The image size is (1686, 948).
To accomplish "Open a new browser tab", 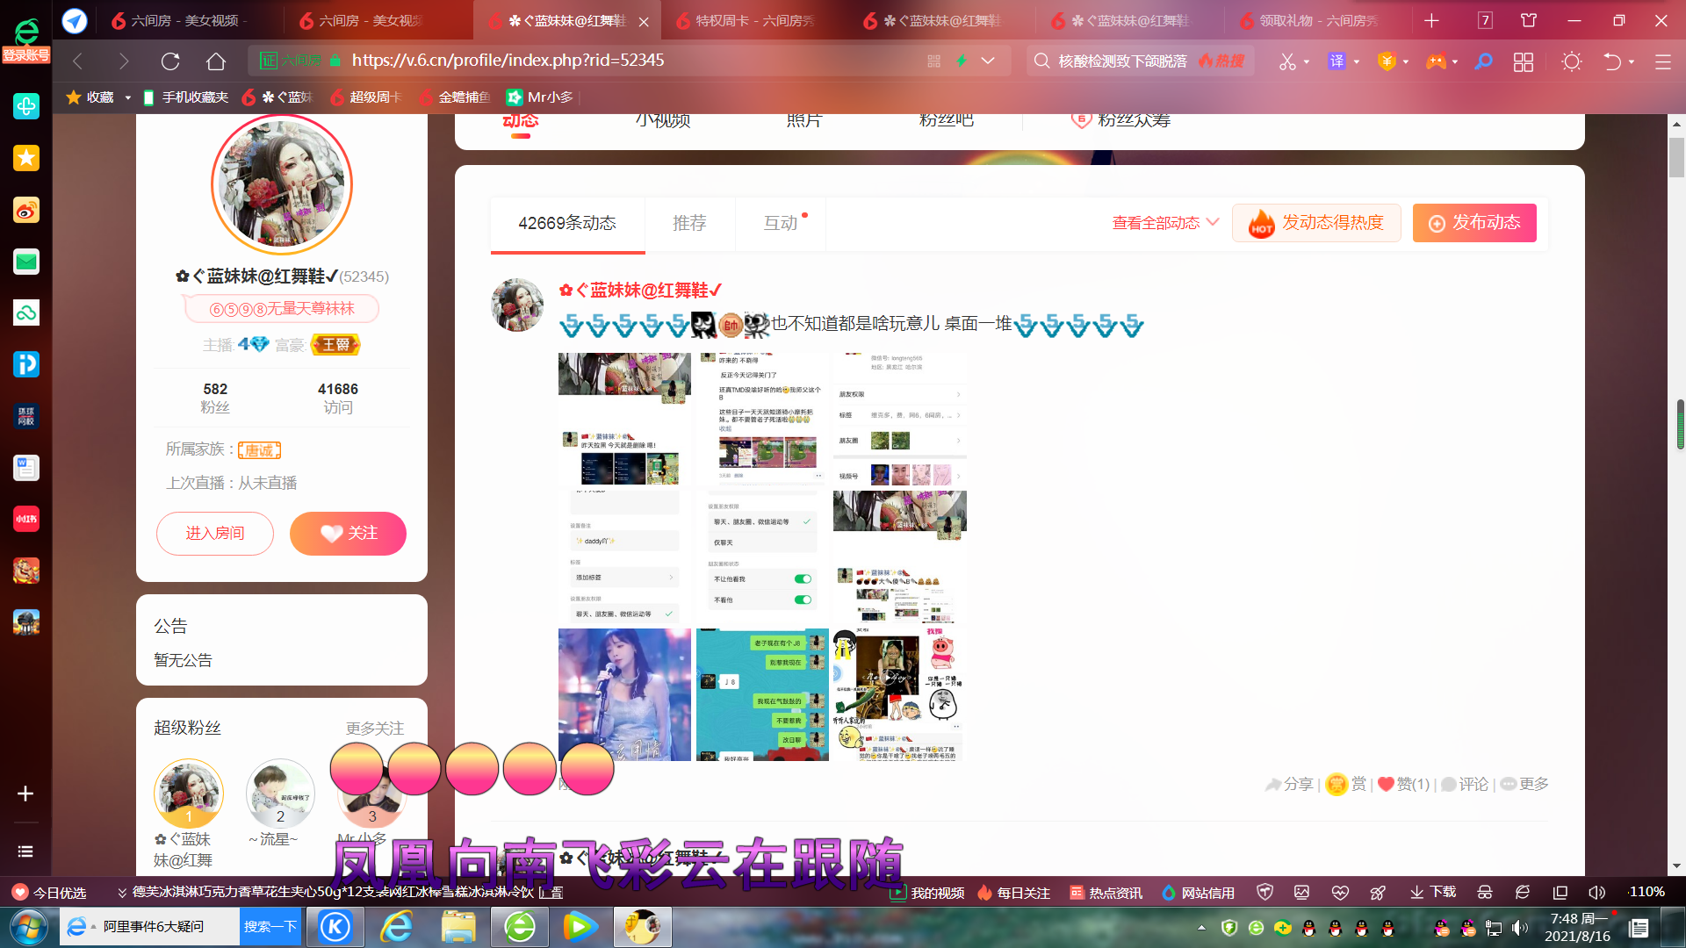I will click(1432, 20).
